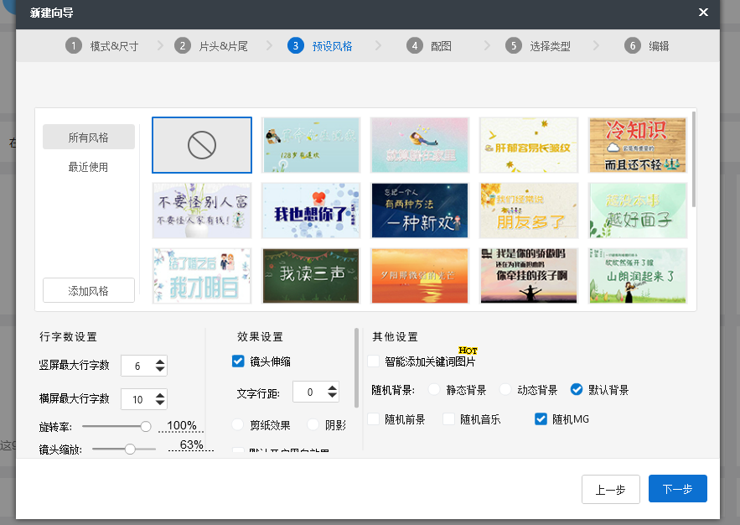Choose the 冷知识 wooden style thumbnail
Screen dimensions: 740x525
638,145
